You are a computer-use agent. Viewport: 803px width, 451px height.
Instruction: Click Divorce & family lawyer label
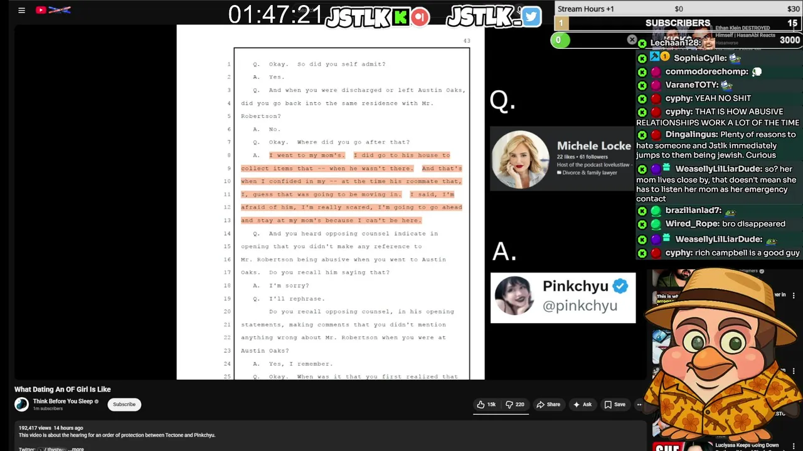click(587, 172)
